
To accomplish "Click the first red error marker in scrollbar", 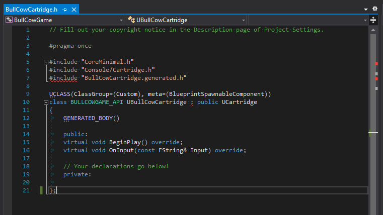I will pyautogui.click(x=375, y=64).
